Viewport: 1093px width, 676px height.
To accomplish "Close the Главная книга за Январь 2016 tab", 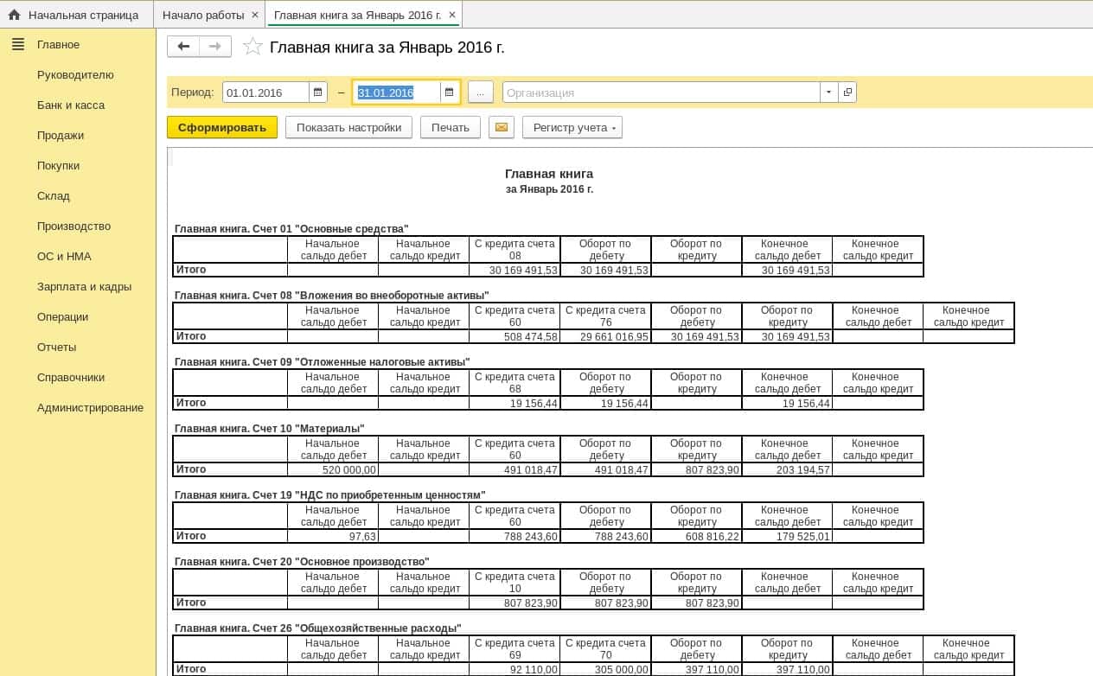I will [451, 15].
